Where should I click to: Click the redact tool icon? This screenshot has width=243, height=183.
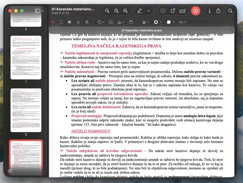(x=163, y=11)
